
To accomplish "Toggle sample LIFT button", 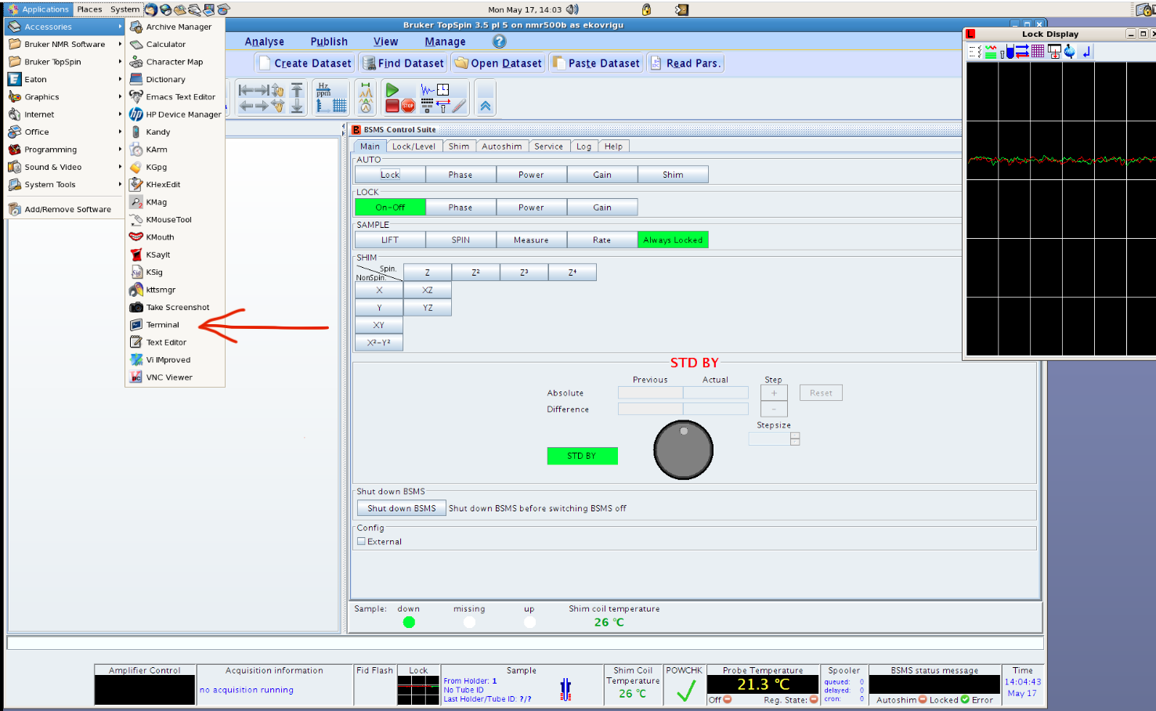I will (390, 240).
